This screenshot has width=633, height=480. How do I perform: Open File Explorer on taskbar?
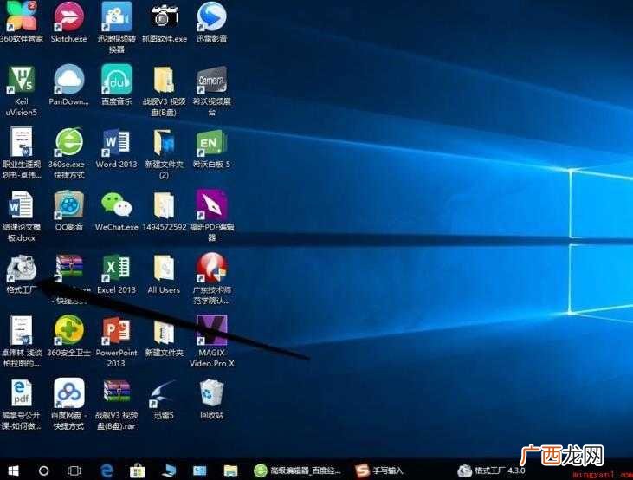pos(230,470)
